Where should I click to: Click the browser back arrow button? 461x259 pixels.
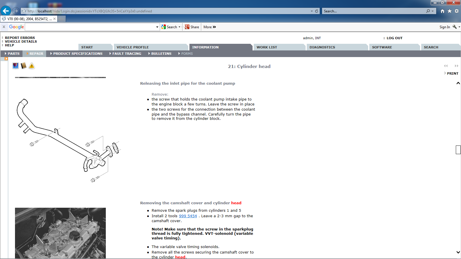[x=6, y=11]
